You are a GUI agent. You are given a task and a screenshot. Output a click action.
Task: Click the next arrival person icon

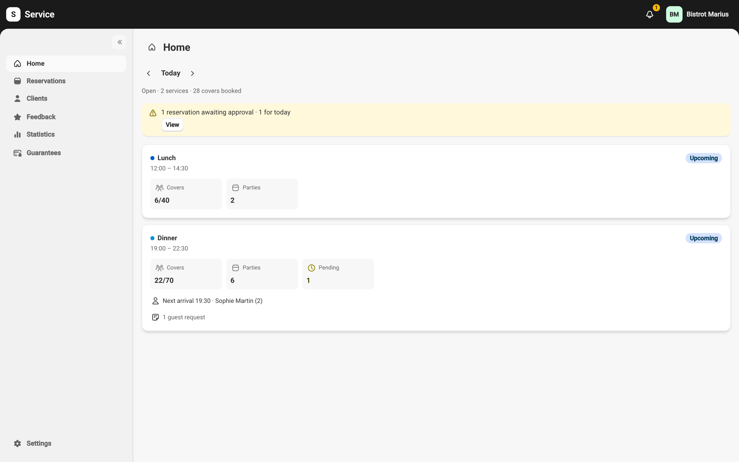point(155,301)
